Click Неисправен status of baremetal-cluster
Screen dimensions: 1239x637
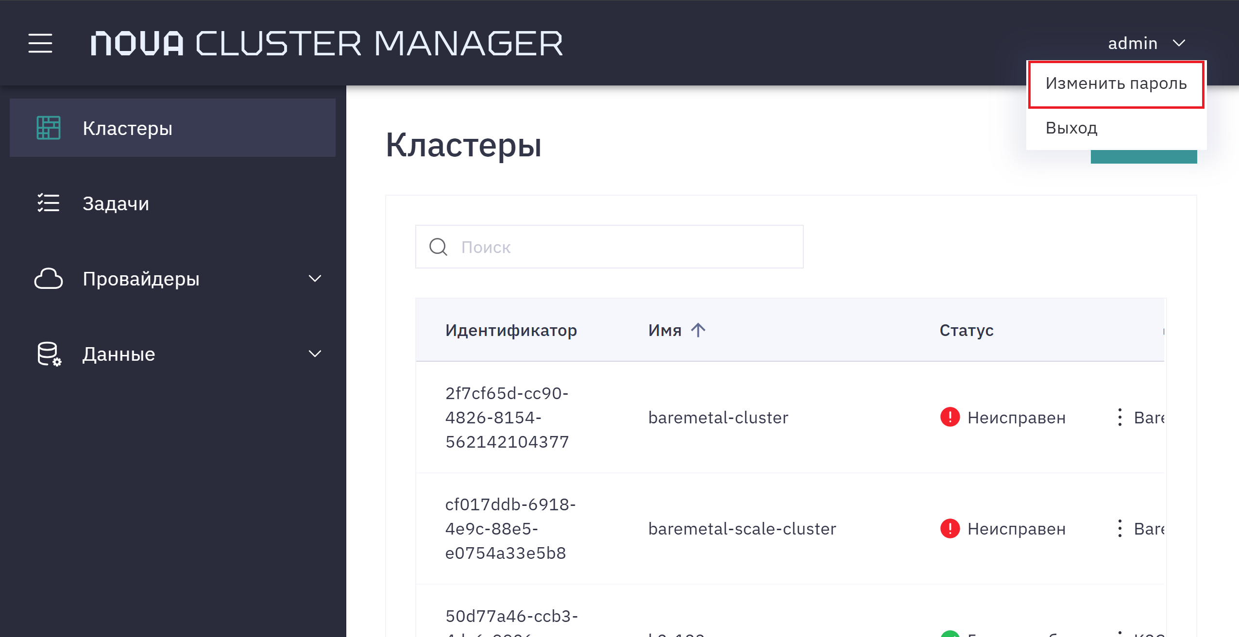click(1016, 417)
